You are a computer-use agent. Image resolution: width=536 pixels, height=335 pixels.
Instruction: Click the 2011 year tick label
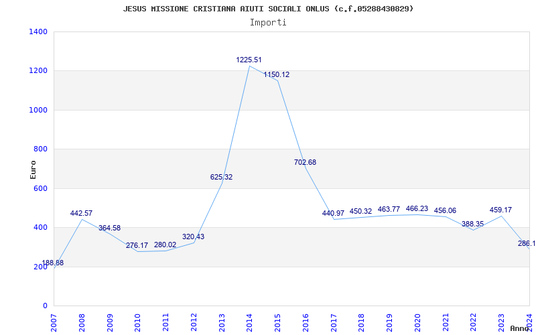165,322
